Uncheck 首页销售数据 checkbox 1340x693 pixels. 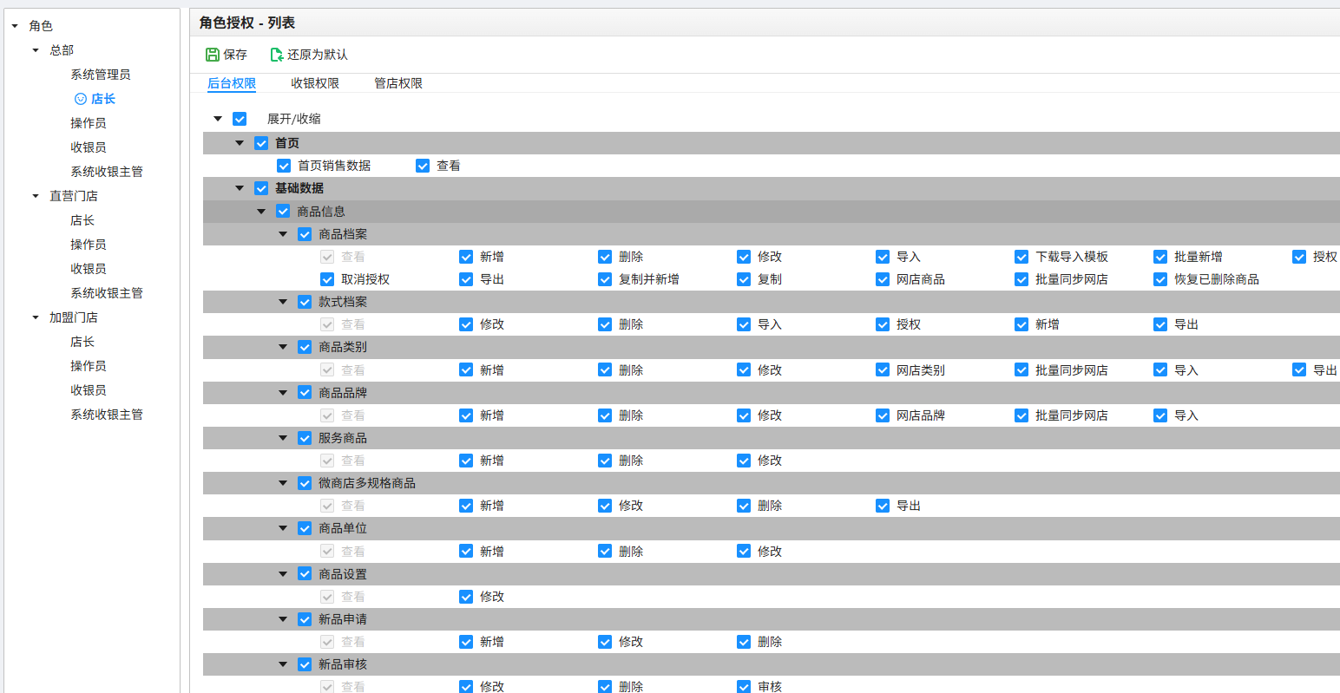point(284,166)
